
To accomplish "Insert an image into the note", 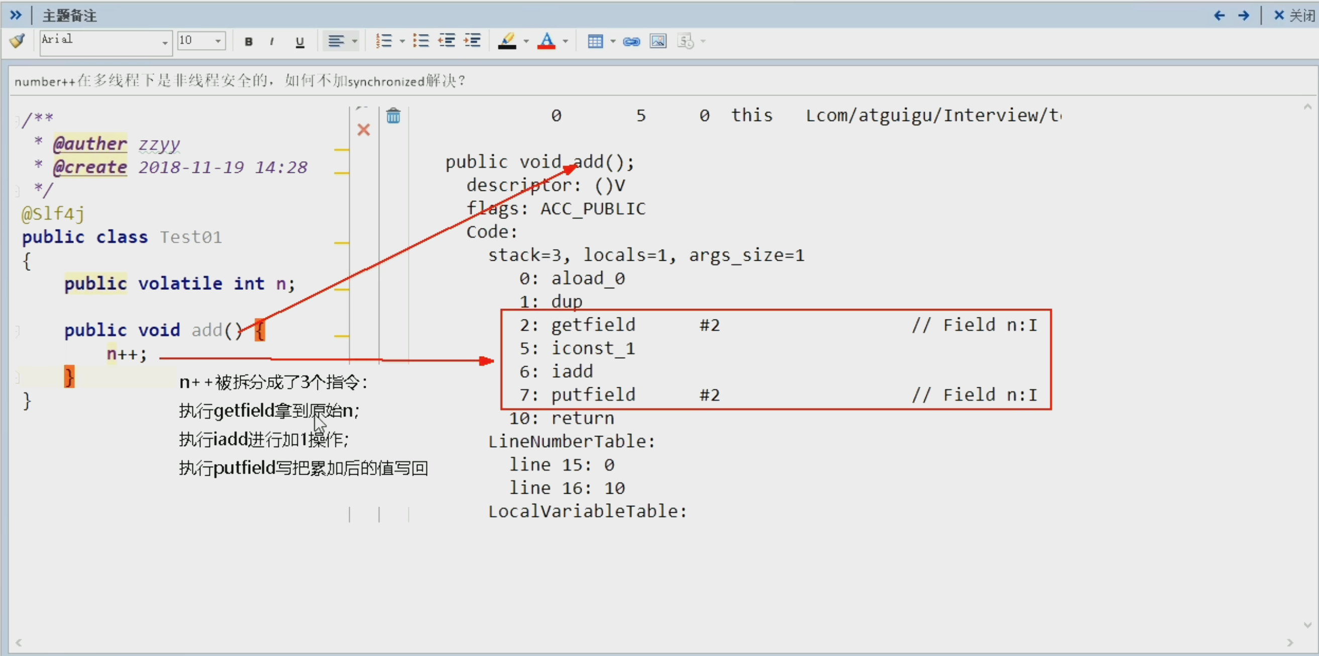I will (x=658, y=41).
